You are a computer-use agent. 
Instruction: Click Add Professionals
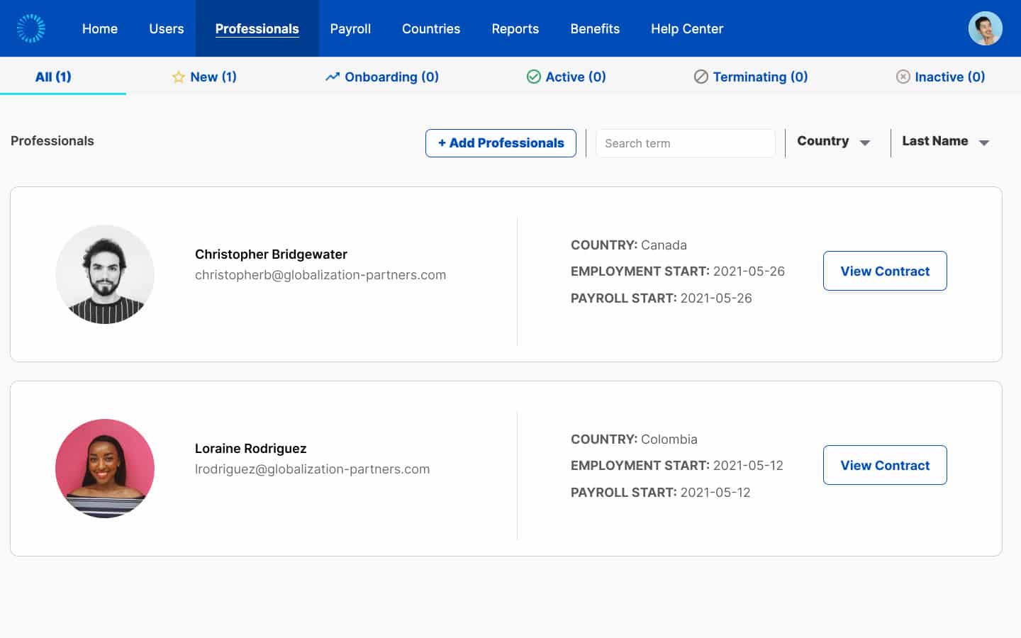click(501, 142)
